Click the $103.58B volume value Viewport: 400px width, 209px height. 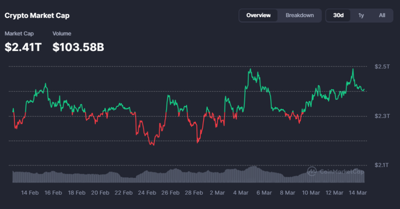pos(78,47)
